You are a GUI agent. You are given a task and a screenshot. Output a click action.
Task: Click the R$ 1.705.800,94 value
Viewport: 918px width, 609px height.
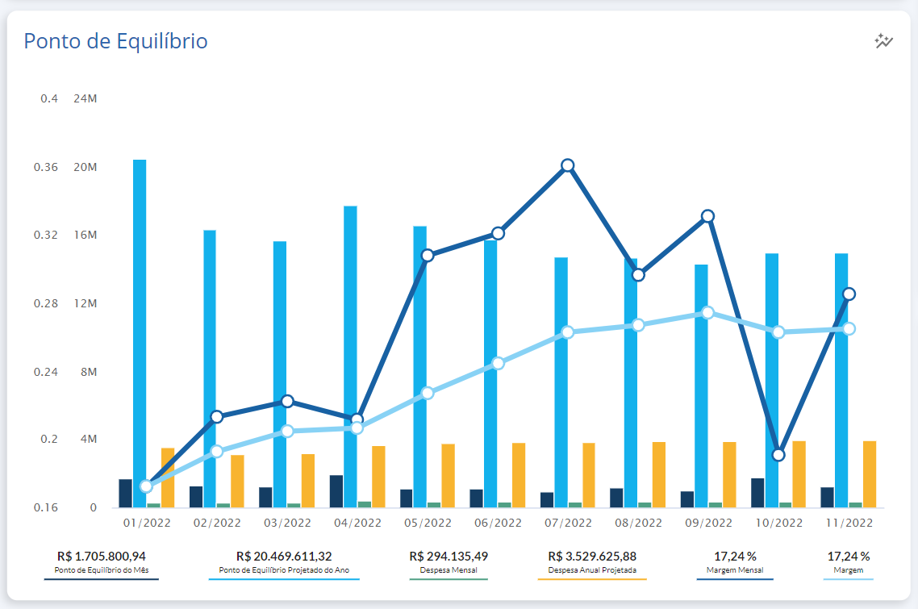tap(102, 557)
